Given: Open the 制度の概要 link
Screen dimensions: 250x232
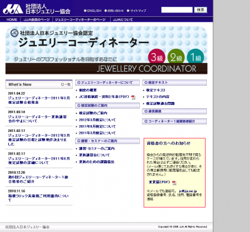Looking at the screenshot, I should pos(87,90).
